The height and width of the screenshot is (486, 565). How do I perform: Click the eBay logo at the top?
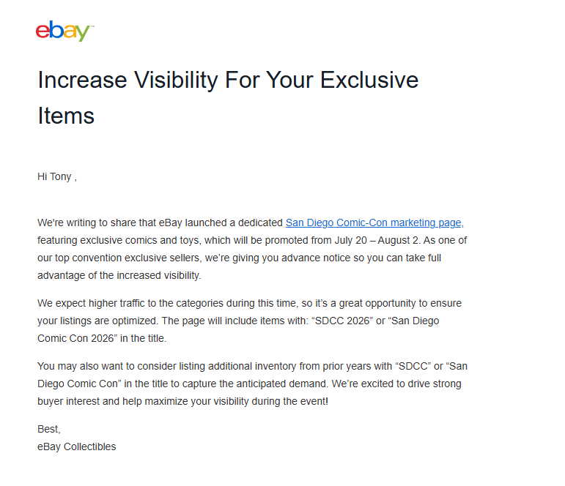click(x=64, y=31)
